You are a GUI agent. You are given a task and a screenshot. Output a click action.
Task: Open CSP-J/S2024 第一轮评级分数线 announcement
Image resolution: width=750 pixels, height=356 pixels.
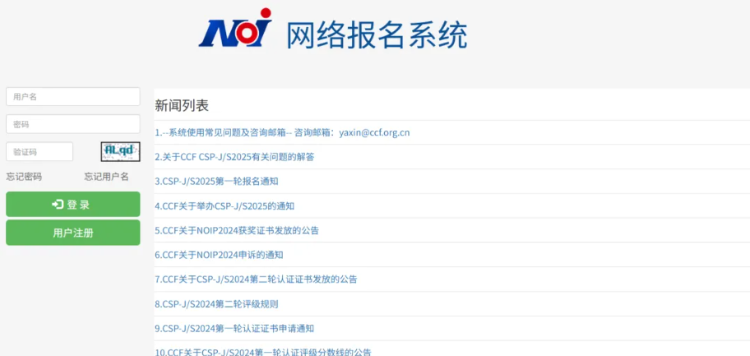point(263,352)
